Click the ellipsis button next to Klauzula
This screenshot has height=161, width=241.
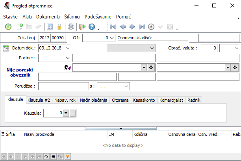(x=72, y=113)
